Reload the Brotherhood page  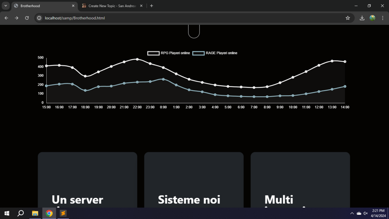point(27,18)
